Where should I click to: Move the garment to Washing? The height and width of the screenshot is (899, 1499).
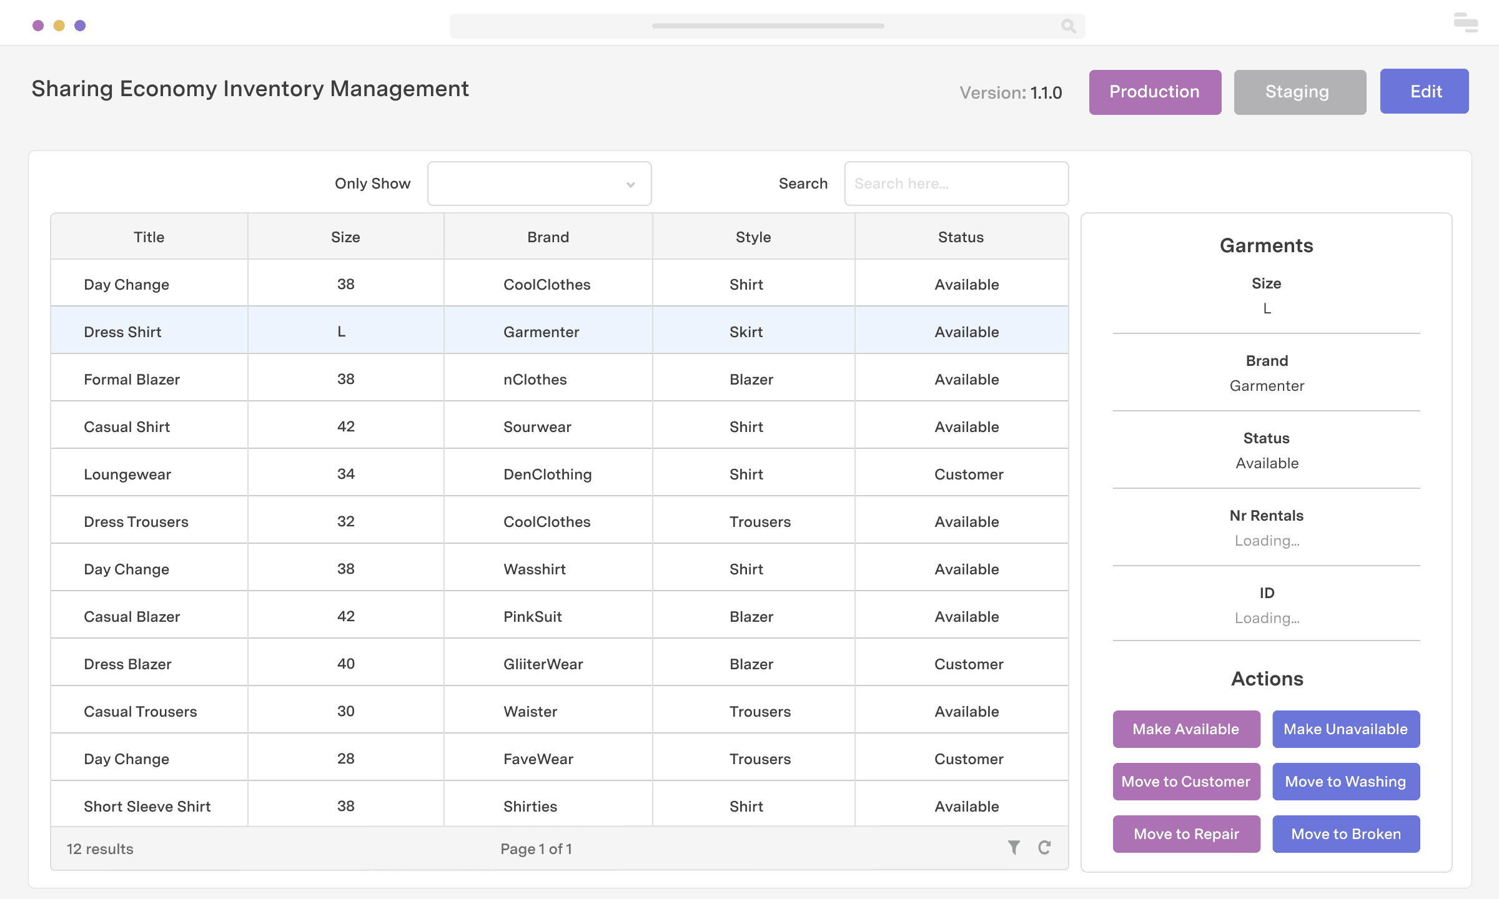[1345, 782]
